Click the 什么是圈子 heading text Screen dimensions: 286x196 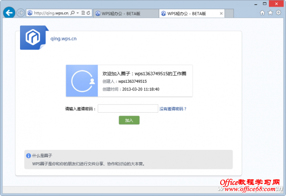point(42,156)
